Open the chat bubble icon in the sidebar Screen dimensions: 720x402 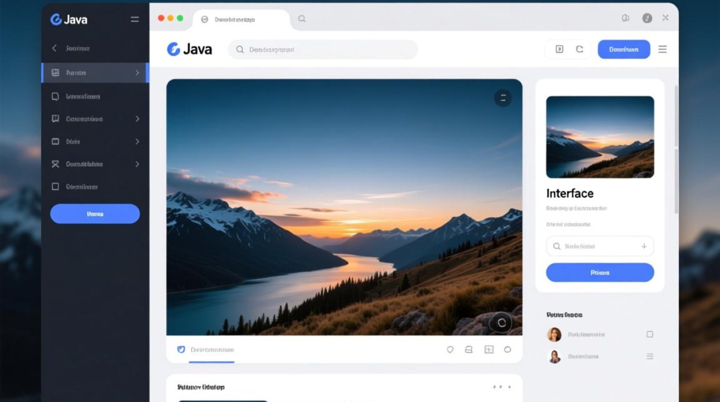click(56, 96)
